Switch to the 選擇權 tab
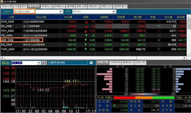 point(70,6)
